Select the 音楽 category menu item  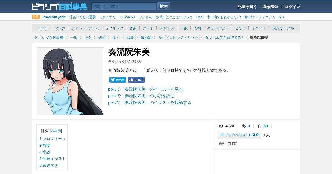pyautogui.click(x=133, y=28)
